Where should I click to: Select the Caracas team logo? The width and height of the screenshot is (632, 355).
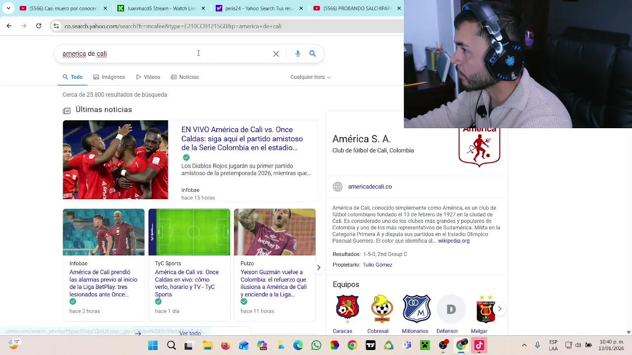click(x=348, y=309)
